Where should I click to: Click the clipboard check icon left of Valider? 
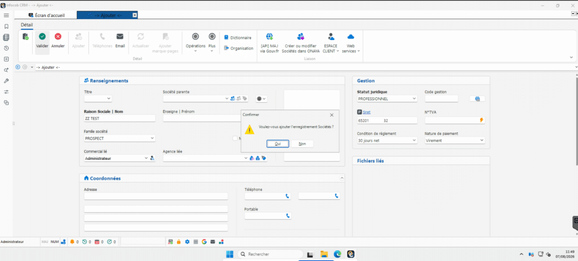(x=25, y=37)
